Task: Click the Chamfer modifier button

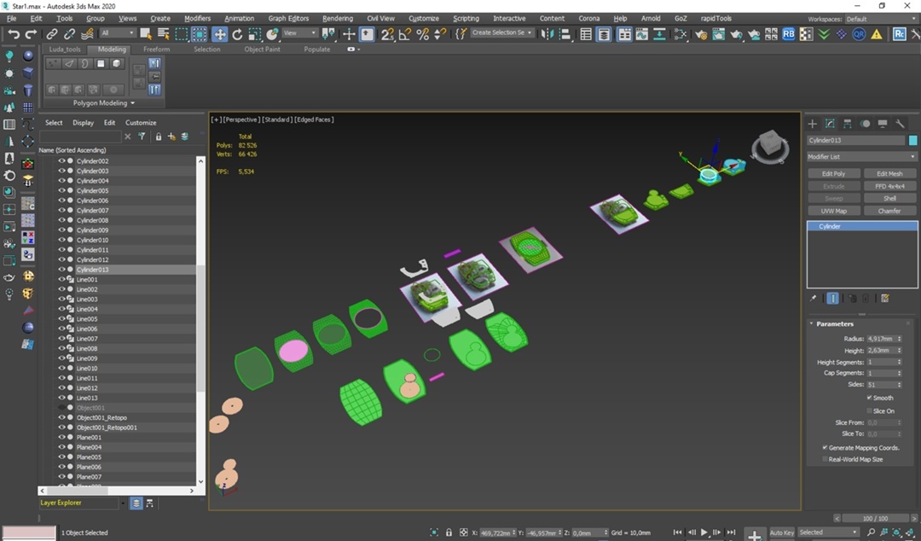Action: [x=889, y=211]
